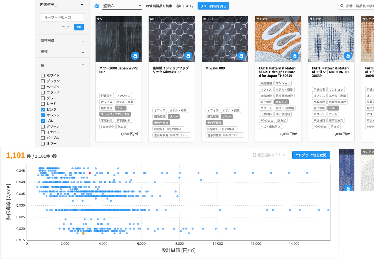
Task: Check the ホワイト color checkbox
Action: [43, 76]
